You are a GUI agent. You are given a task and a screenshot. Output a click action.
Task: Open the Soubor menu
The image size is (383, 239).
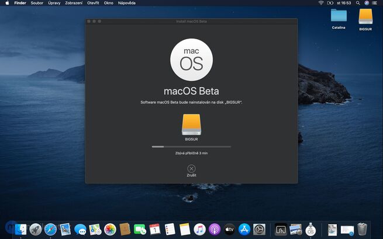click(37, 3)
